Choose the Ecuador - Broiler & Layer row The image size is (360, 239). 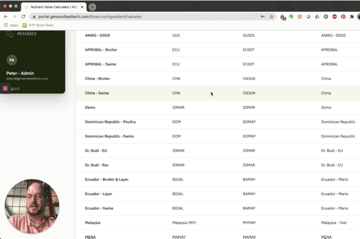(x=107, y=180)
